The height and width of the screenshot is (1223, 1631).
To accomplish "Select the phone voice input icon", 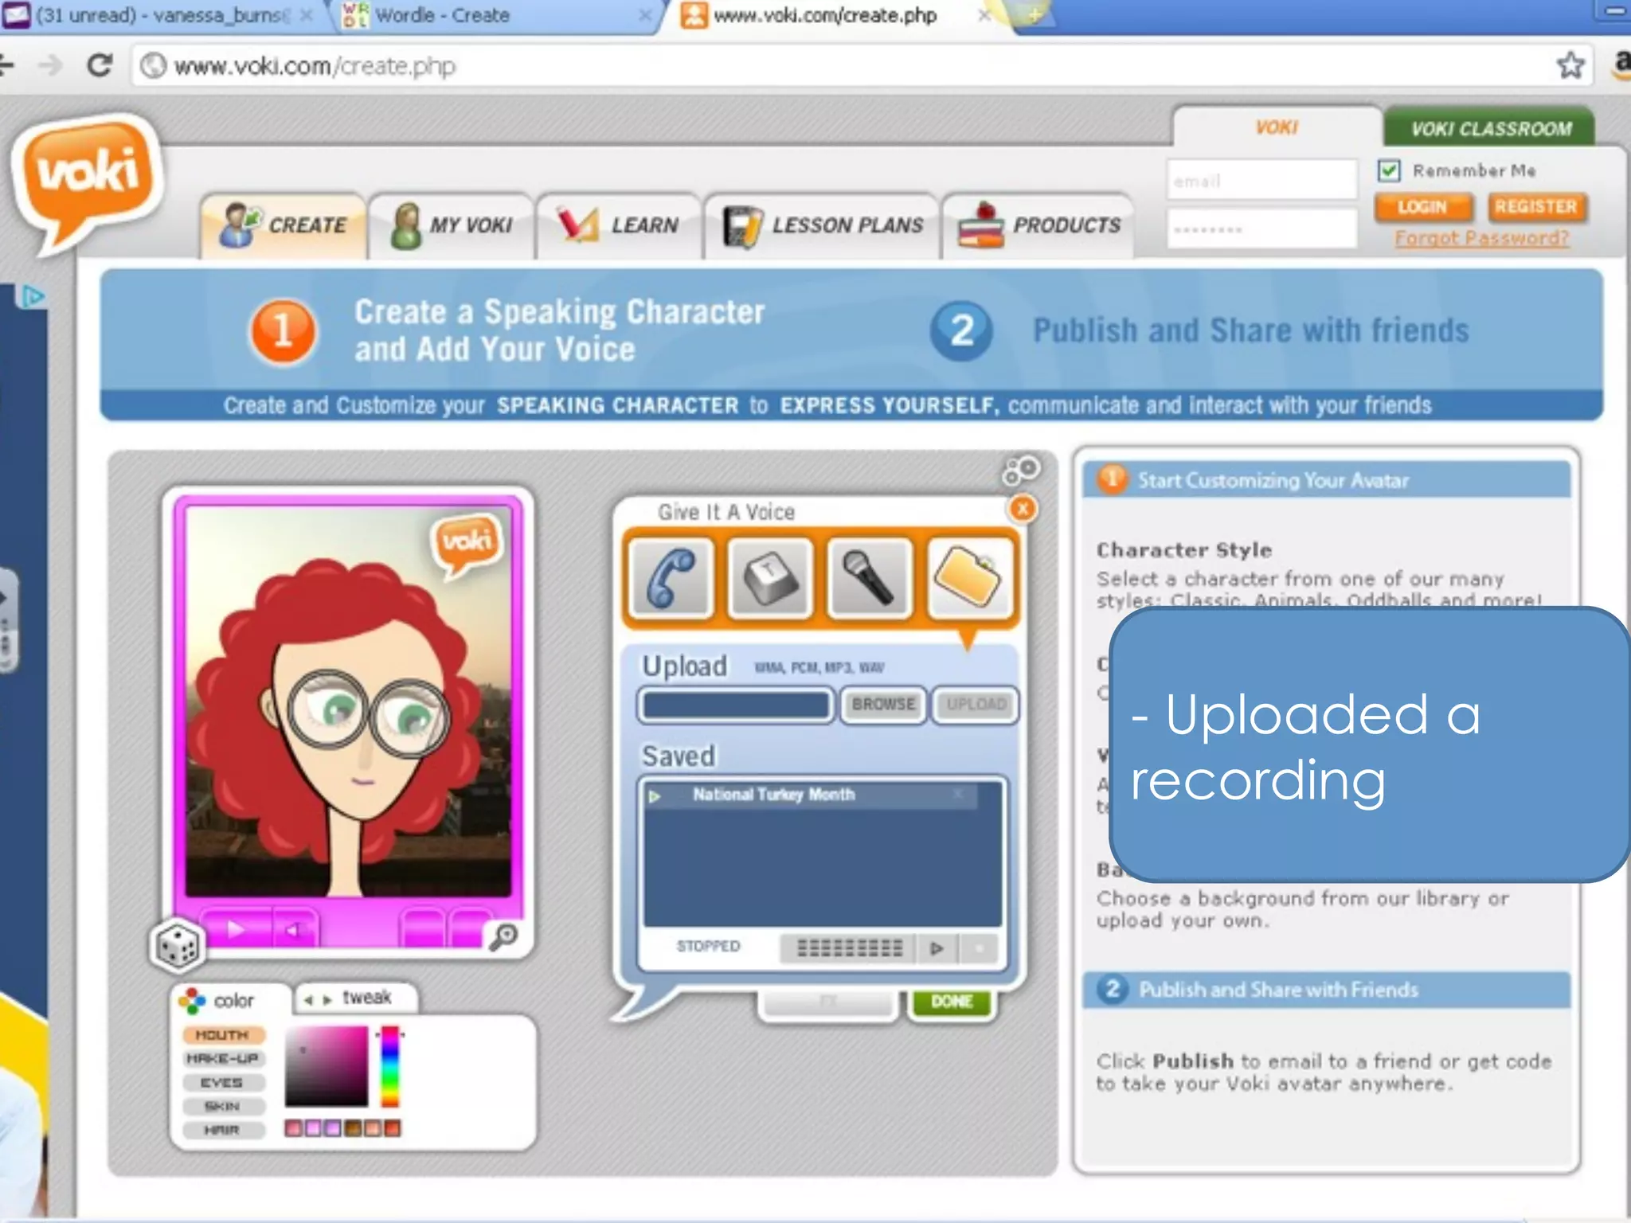I will point(671,578).
